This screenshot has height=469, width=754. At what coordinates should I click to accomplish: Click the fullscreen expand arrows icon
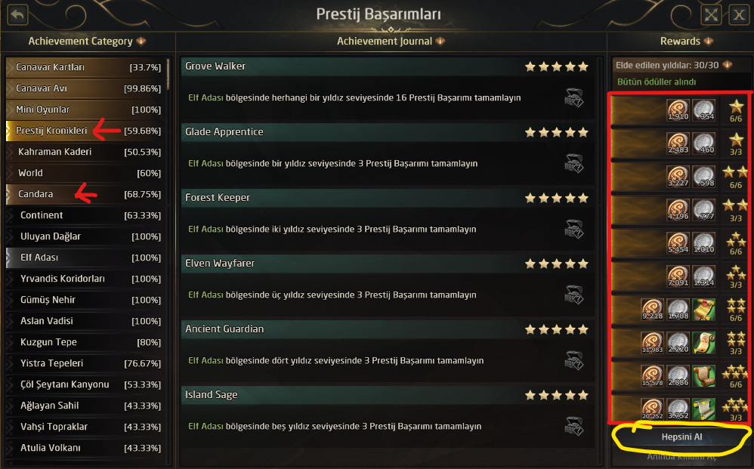(712, 14)
